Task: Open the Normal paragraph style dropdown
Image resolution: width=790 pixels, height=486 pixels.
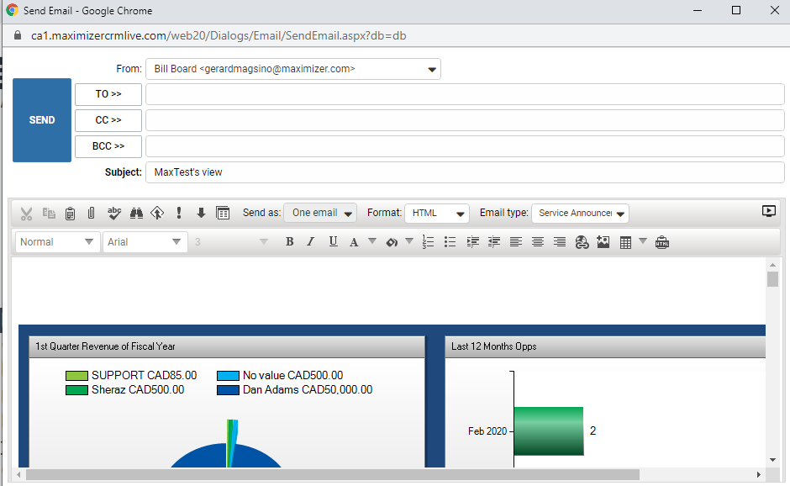Action: [57, 242]
